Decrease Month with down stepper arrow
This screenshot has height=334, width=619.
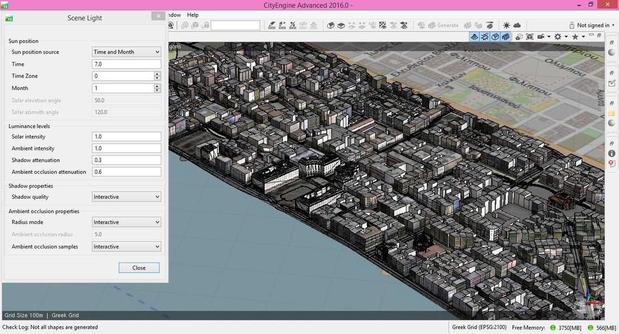(157, 91)
